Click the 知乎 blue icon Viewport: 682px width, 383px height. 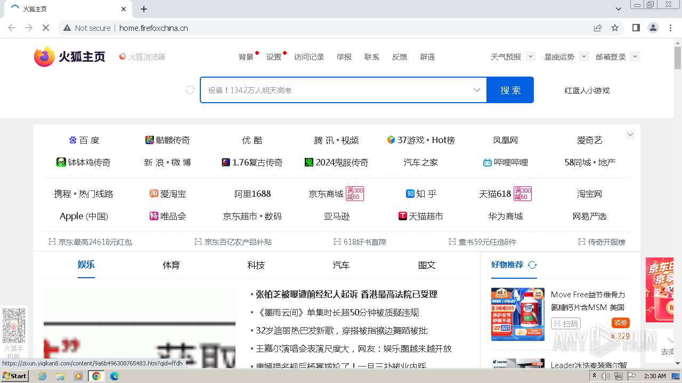(x=410, y=194)
